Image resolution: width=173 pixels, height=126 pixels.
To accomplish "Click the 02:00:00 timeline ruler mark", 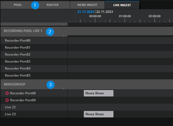I will pos(154,16).
